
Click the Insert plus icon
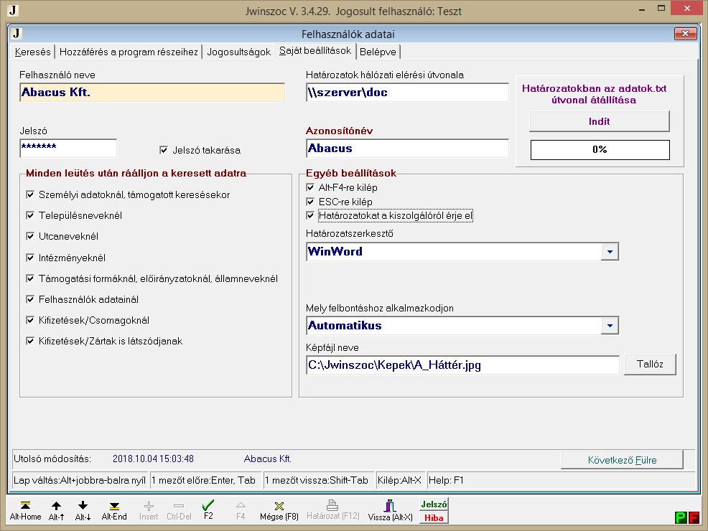[x=149, y=510]
